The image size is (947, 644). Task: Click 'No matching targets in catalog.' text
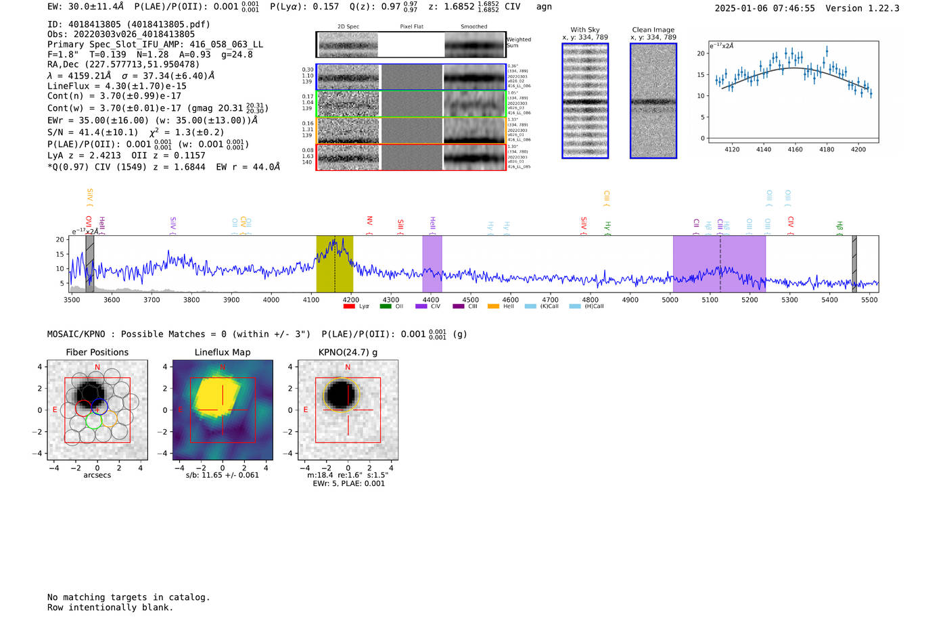(x=129, y=597)
